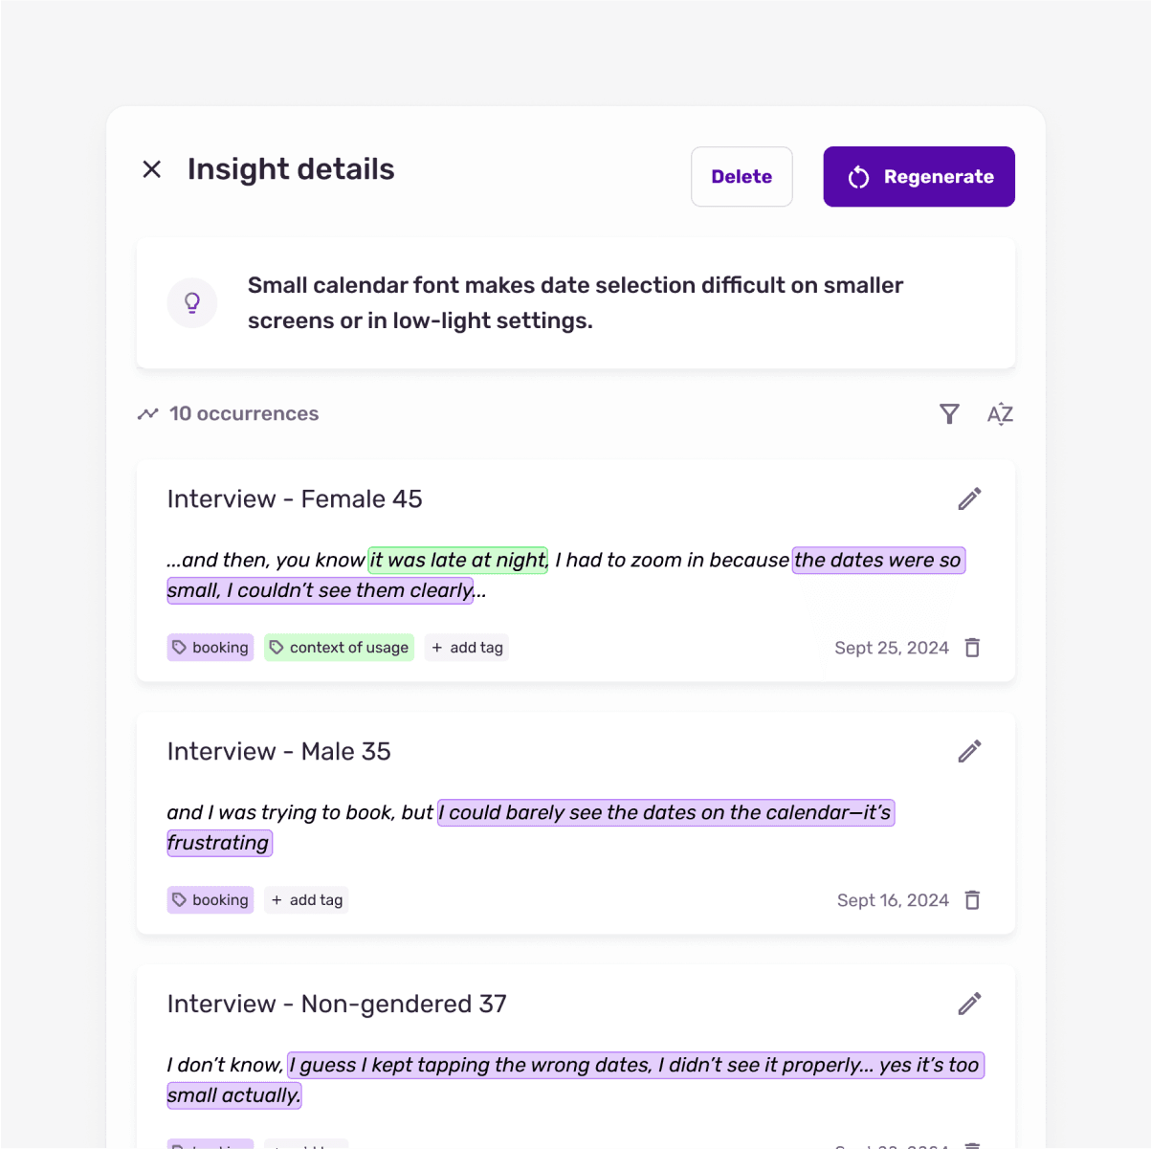The image size is (1151, 1149).
Task: Edit the Interview - Non-gendered 37 occurrence
Action: [969, 1004]
